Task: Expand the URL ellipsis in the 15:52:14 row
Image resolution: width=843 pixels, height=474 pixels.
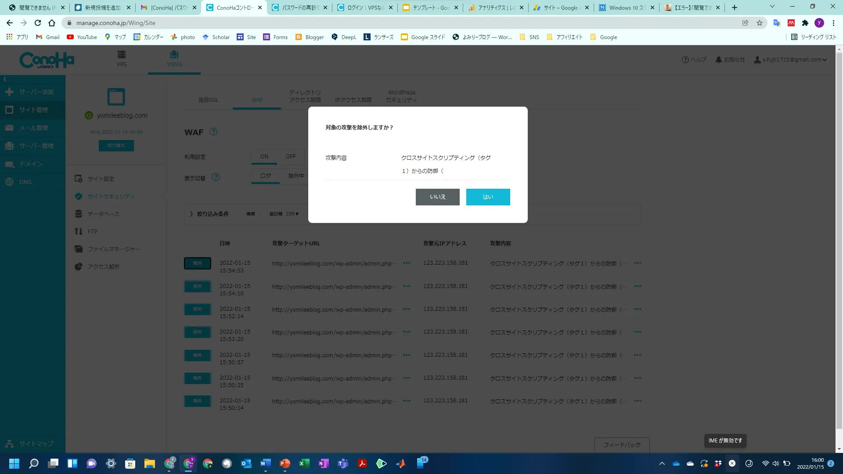Action: coord(407,309)
